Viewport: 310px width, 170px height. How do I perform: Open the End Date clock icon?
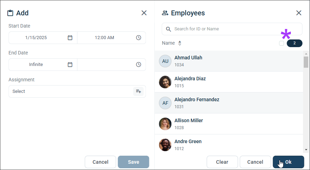[x=139, y=65]
